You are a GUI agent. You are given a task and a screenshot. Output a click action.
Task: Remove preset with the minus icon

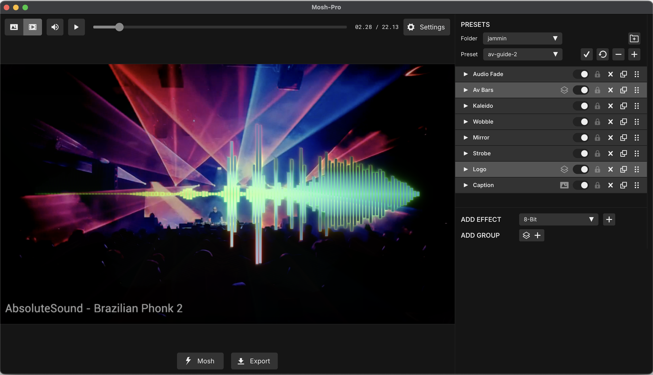pos(619,54)
